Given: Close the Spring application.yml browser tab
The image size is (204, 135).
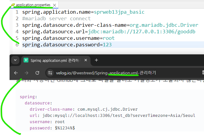Looking at the screenshot, I should (x=86, y=60).
